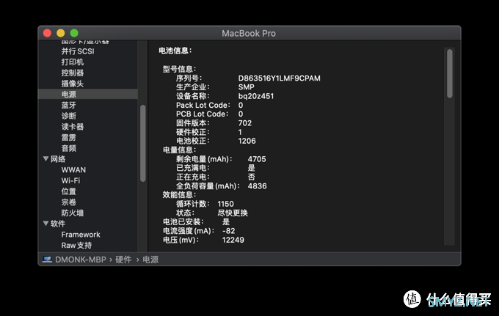
Task: Click serial number D863516Y1LMF9CPAM
Action: click(x=279, y=78)
